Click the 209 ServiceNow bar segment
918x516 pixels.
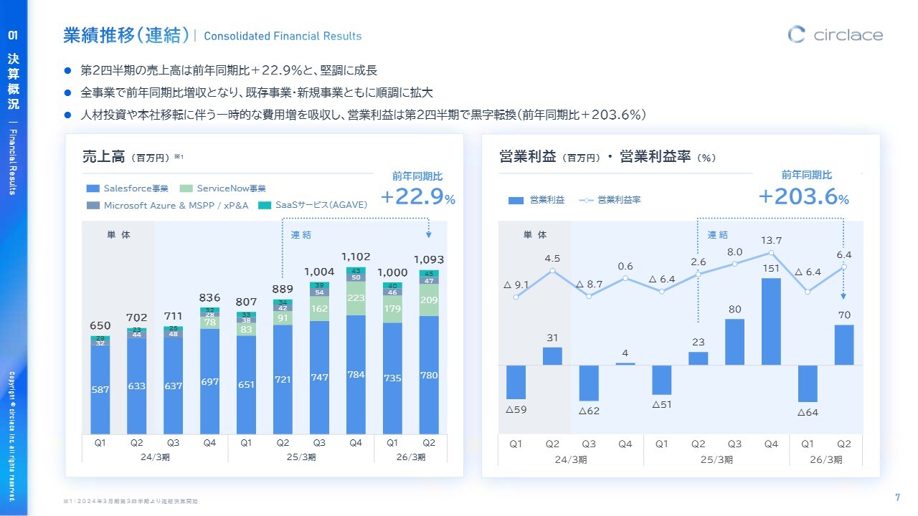pyautogui.click(x=429, y=301)
